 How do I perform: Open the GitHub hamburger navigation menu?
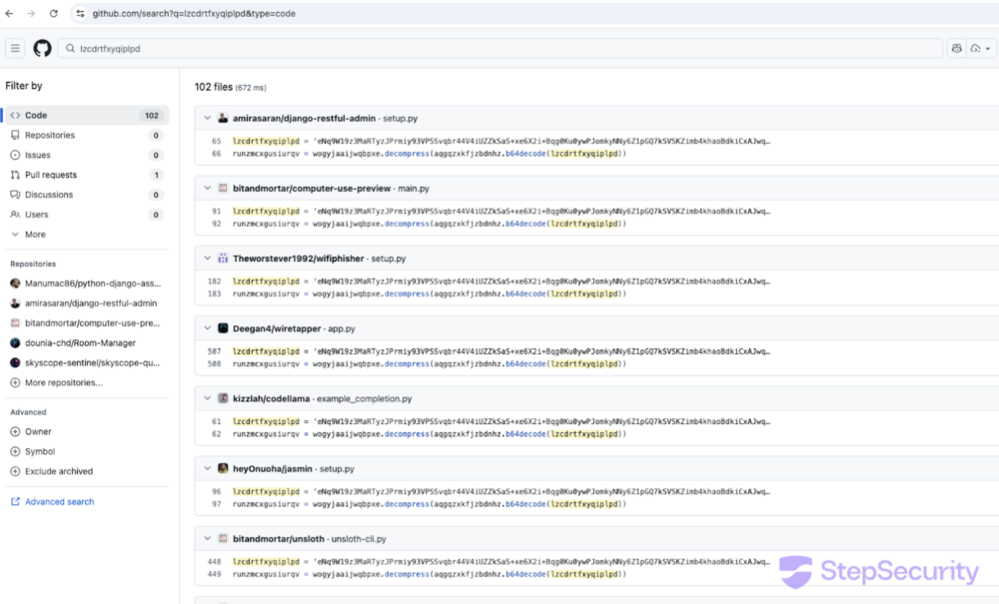tap(15, 48)
